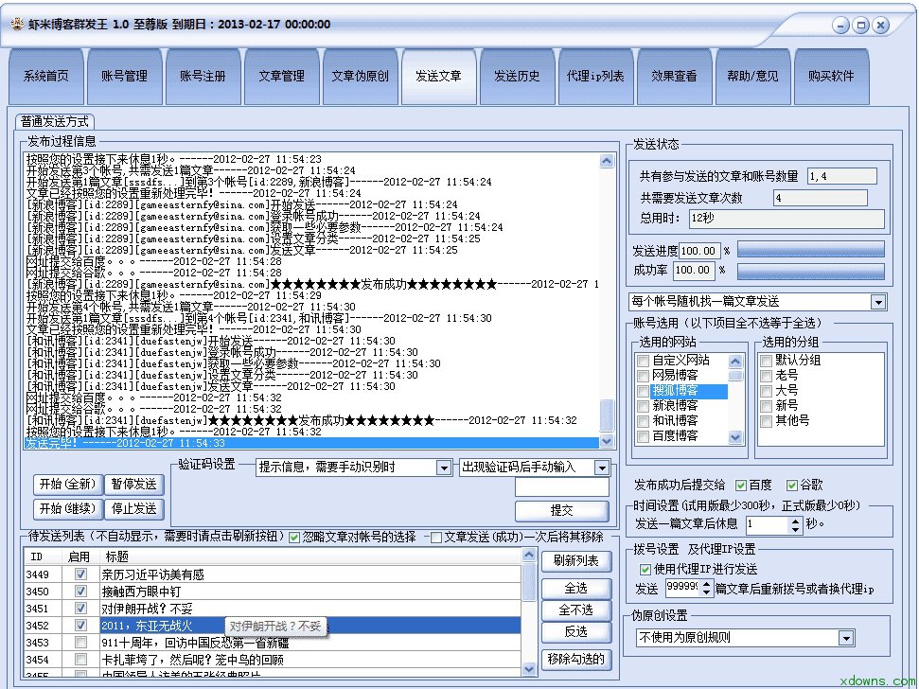Select the log line 发送完毕!
The width and height of the screenshot is (919, 689).
(311, 443)
